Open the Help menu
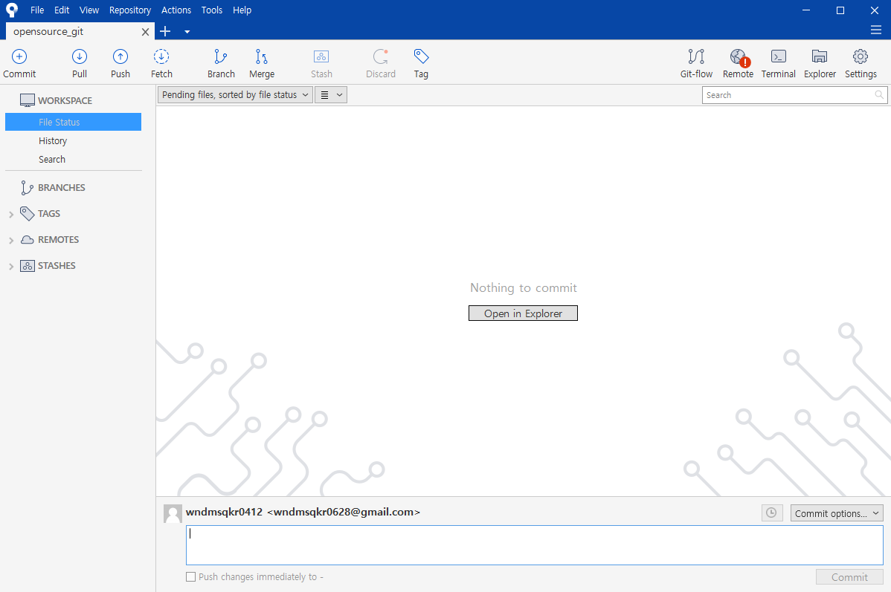The height and width of the screenshot is (592, 891). [242, 10]
